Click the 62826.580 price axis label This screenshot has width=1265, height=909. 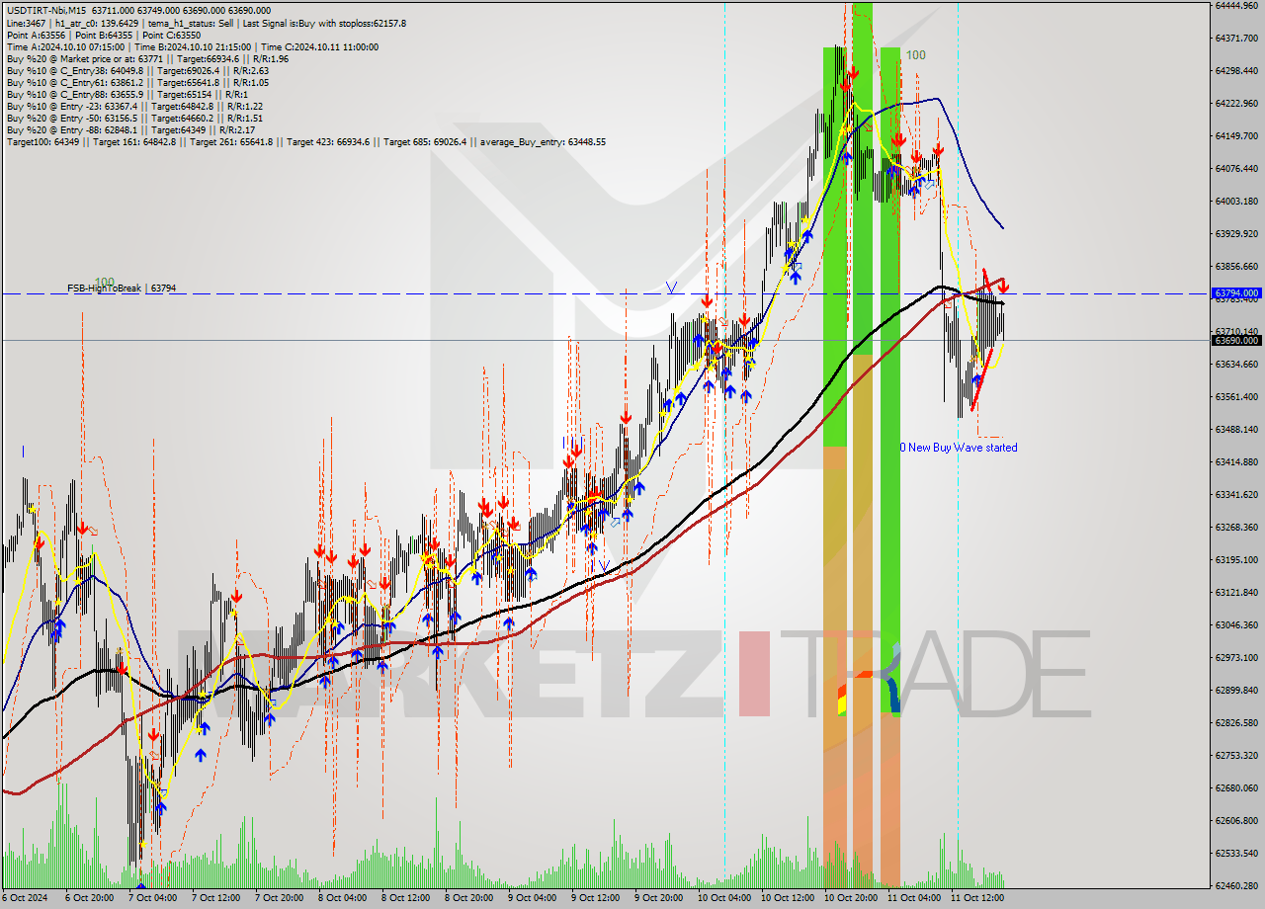[1236, 722]
